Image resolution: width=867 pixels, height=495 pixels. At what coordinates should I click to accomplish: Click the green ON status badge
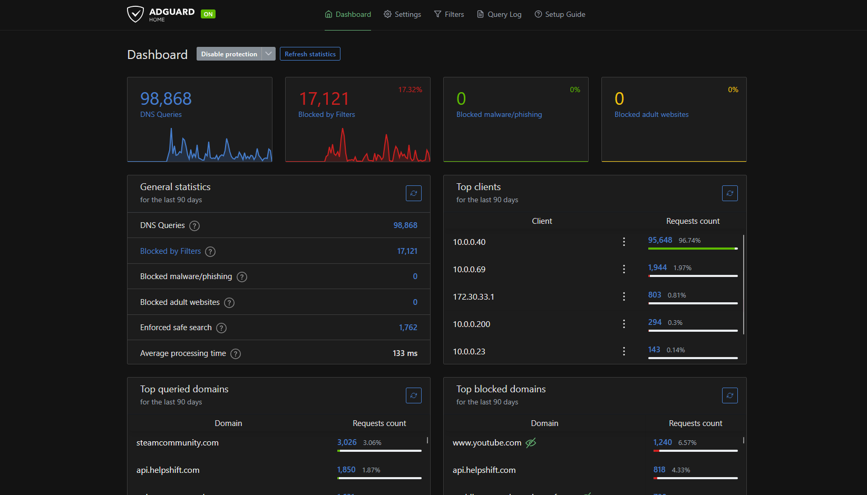pos(208,14)
